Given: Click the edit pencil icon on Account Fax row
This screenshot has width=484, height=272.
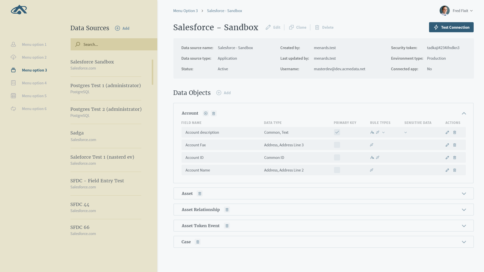Looking at the screenshot, I should (x=447, y=145).
